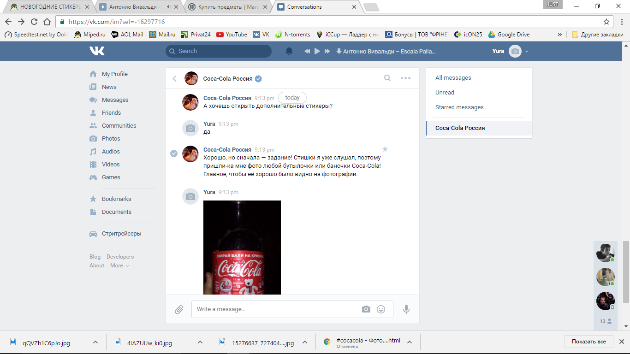Screen dimensions: 630x354
Task: Search within this conversation
Action: pyautogui.click(x=387, y=78)
